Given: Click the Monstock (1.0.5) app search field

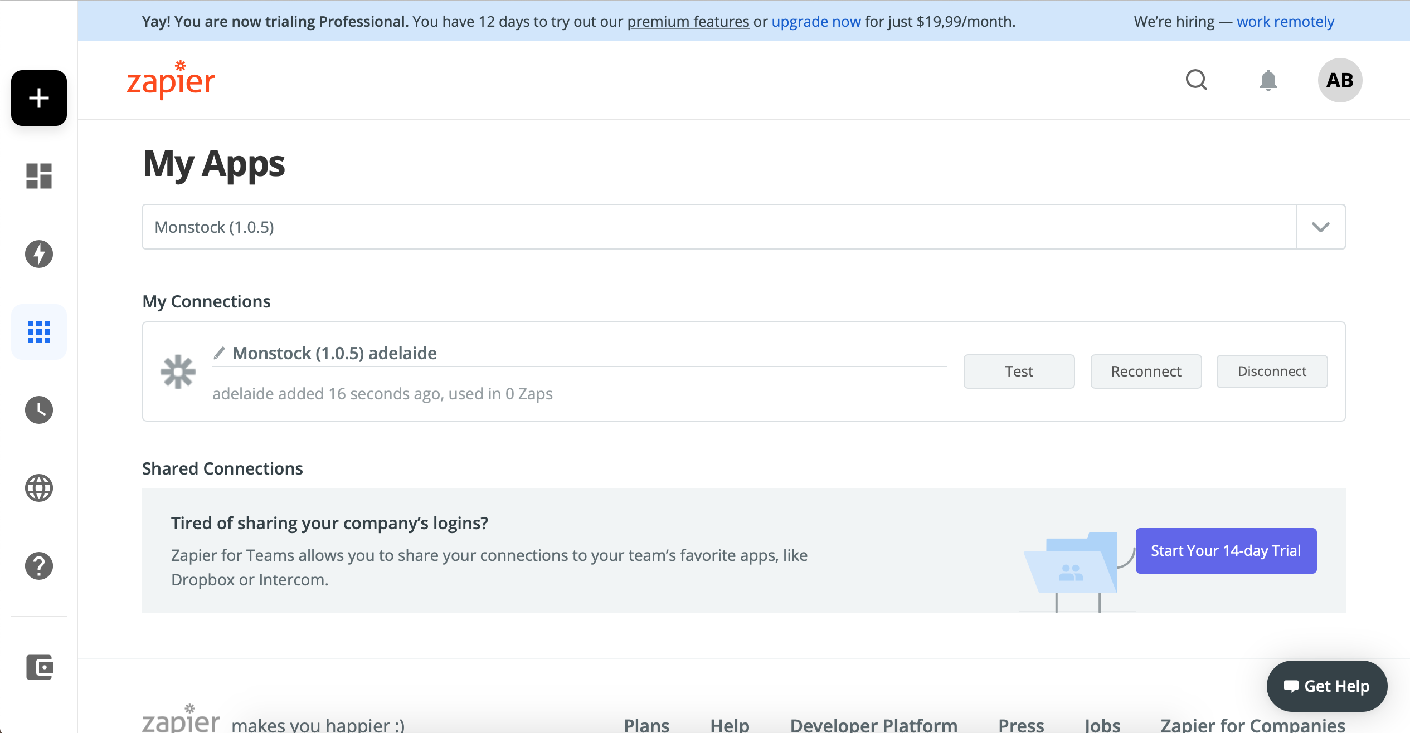Looking at the screenshot, I should pyautogui.click(x=719, y=227).
